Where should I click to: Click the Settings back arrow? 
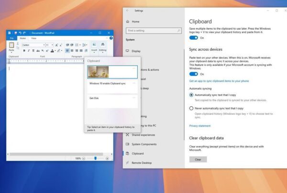tap(128, 11)
